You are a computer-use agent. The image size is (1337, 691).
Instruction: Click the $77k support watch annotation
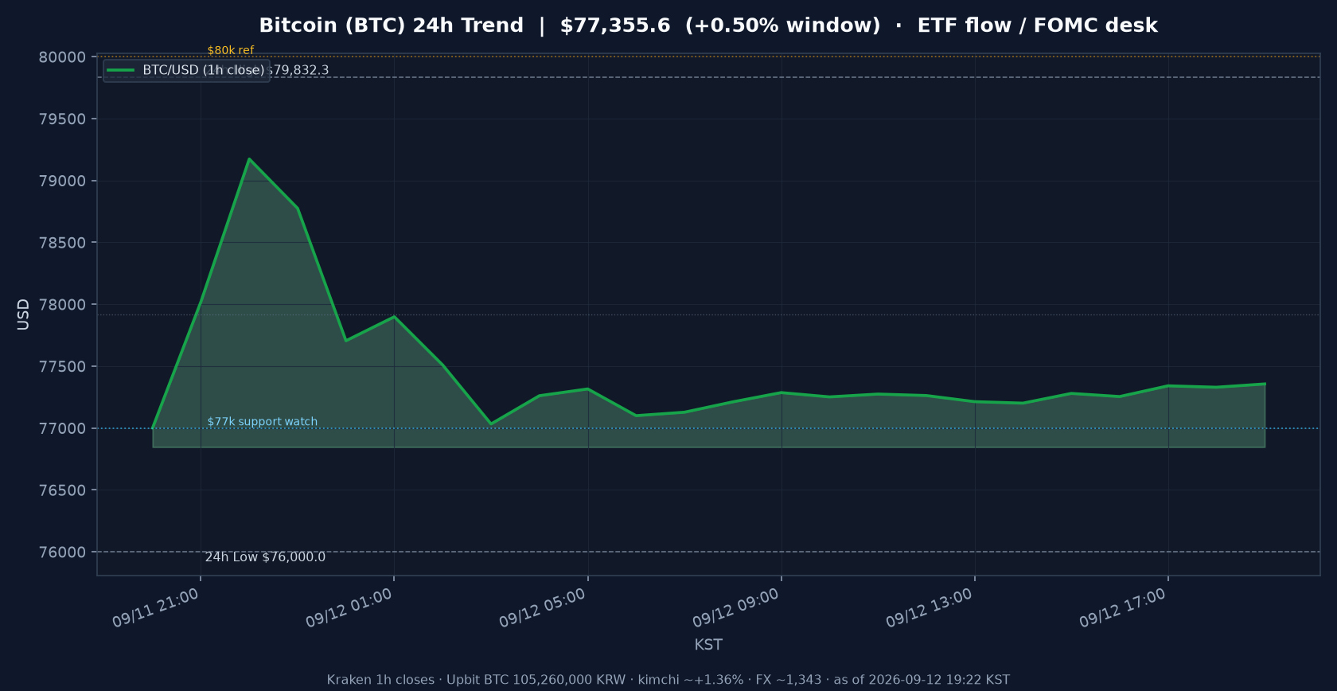pyautogui.click(x=263, y=422)
